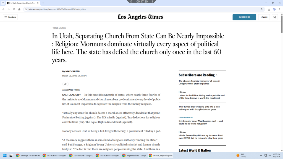Open the recording timer options menu
The image size is (283, 159).
[152, 1]
